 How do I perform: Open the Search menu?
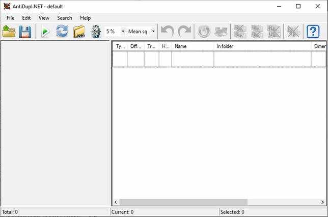coord(64,18)
